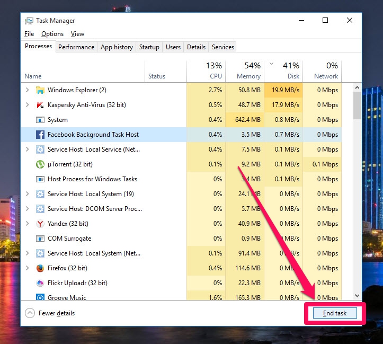
Task: Expand Service Host: Local Service (Net...) group
Action: coord(28,149)
